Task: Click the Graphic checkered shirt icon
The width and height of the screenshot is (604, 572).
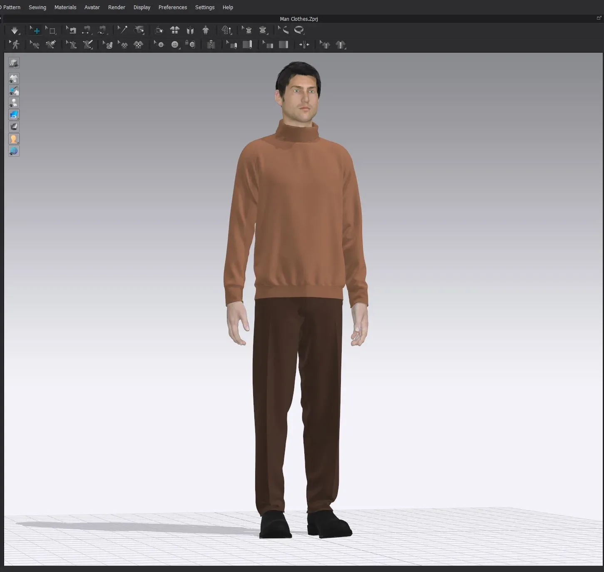Action: pos(138,45)
